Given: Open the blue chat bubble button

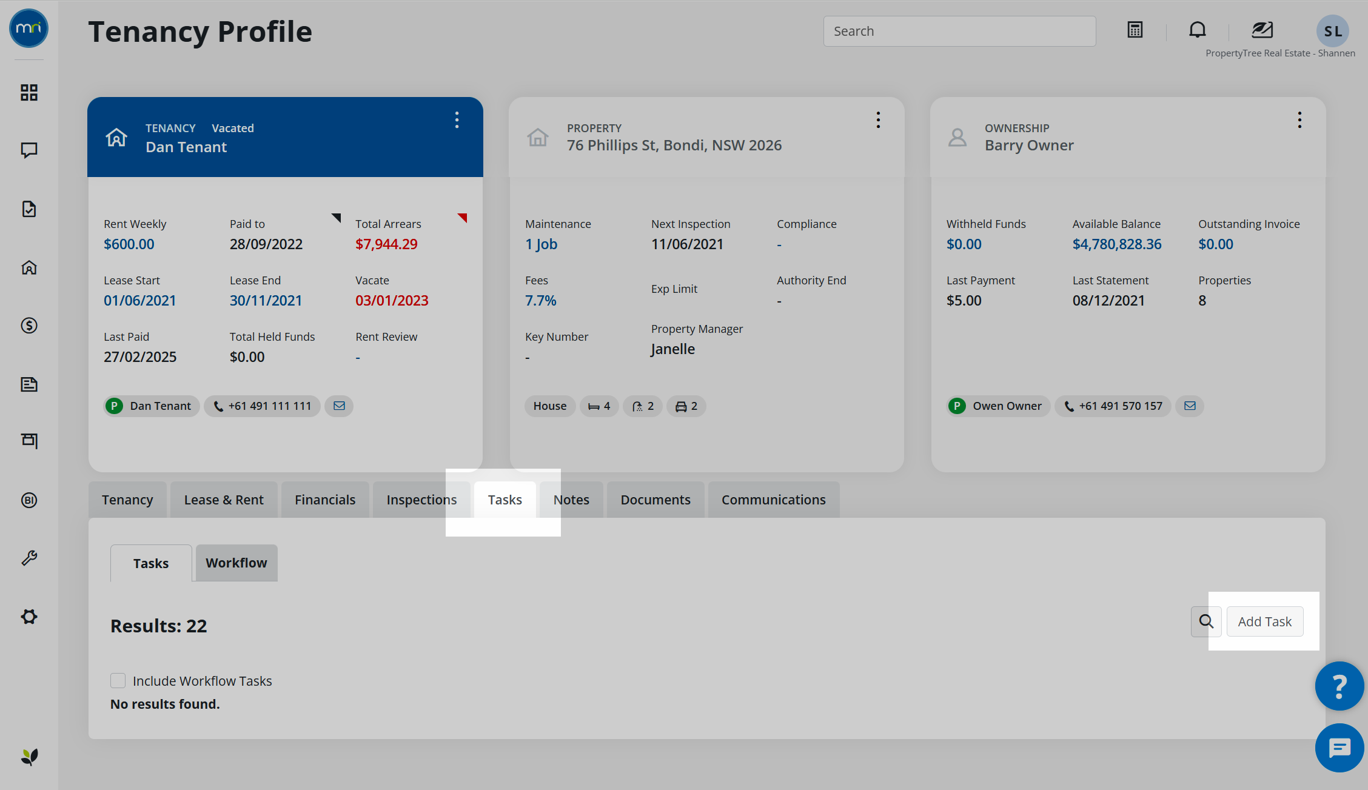Looking at the screenshot, I should pos(1339,748).
